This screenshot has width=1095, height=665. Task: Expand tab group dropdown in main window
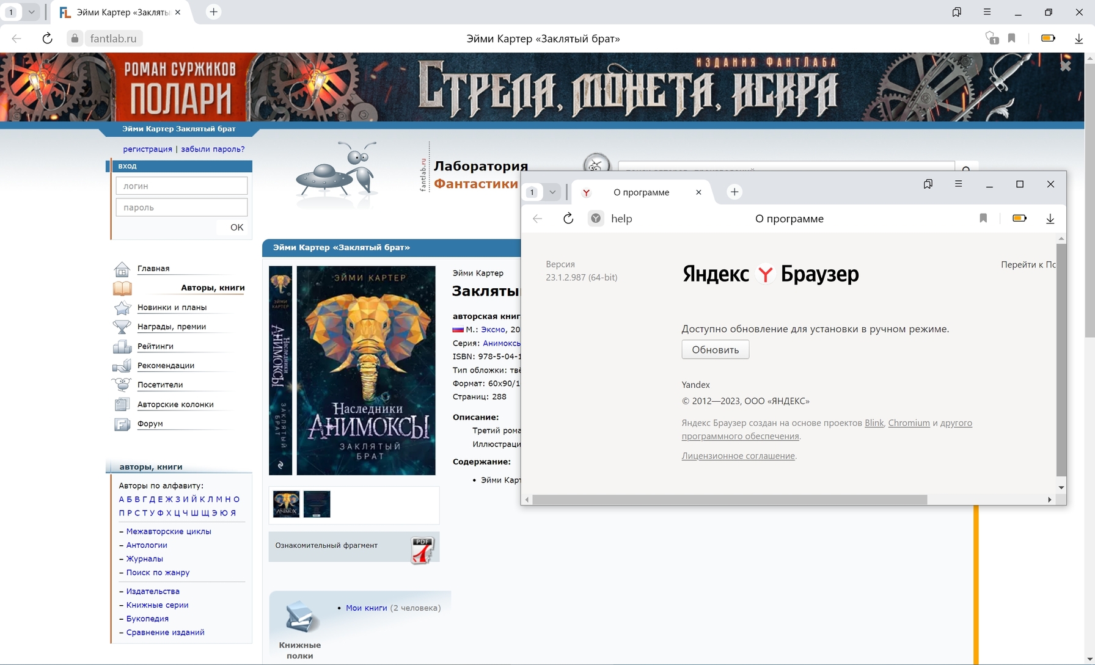[31, 12]
